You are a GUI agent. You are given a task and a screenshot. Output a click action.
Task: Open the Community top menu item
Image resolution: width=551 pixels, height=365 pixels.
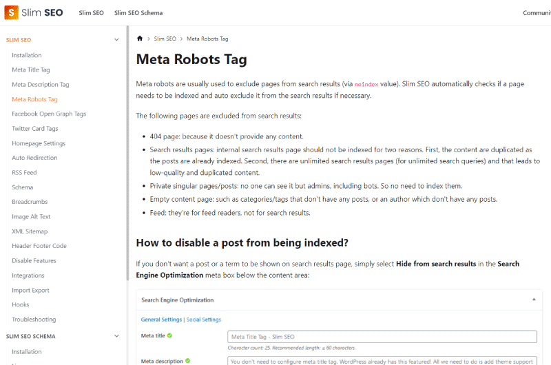pyautogui.click(x=537, y=13)
